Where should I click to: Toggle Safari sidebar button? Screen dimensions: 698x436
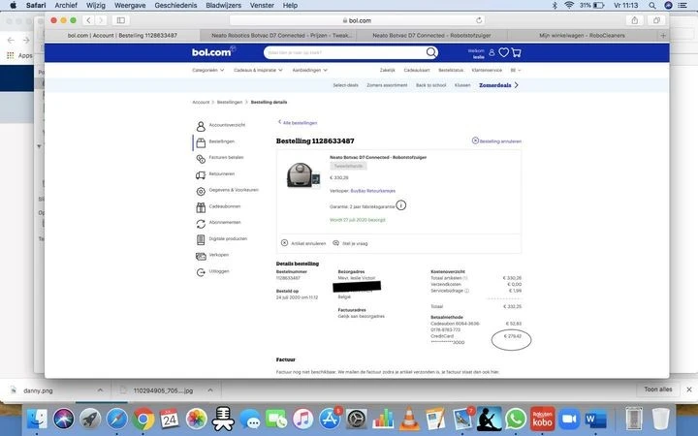point(120,20)
